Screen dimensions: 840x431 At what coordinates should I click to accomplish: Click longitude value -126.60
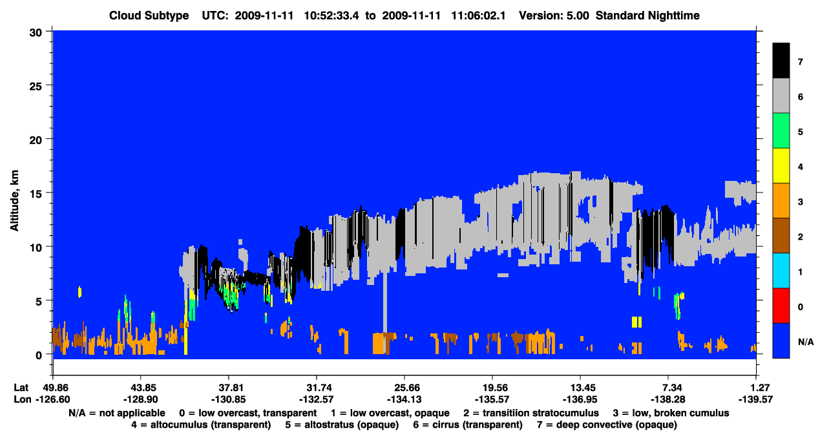tap(52, 400)
